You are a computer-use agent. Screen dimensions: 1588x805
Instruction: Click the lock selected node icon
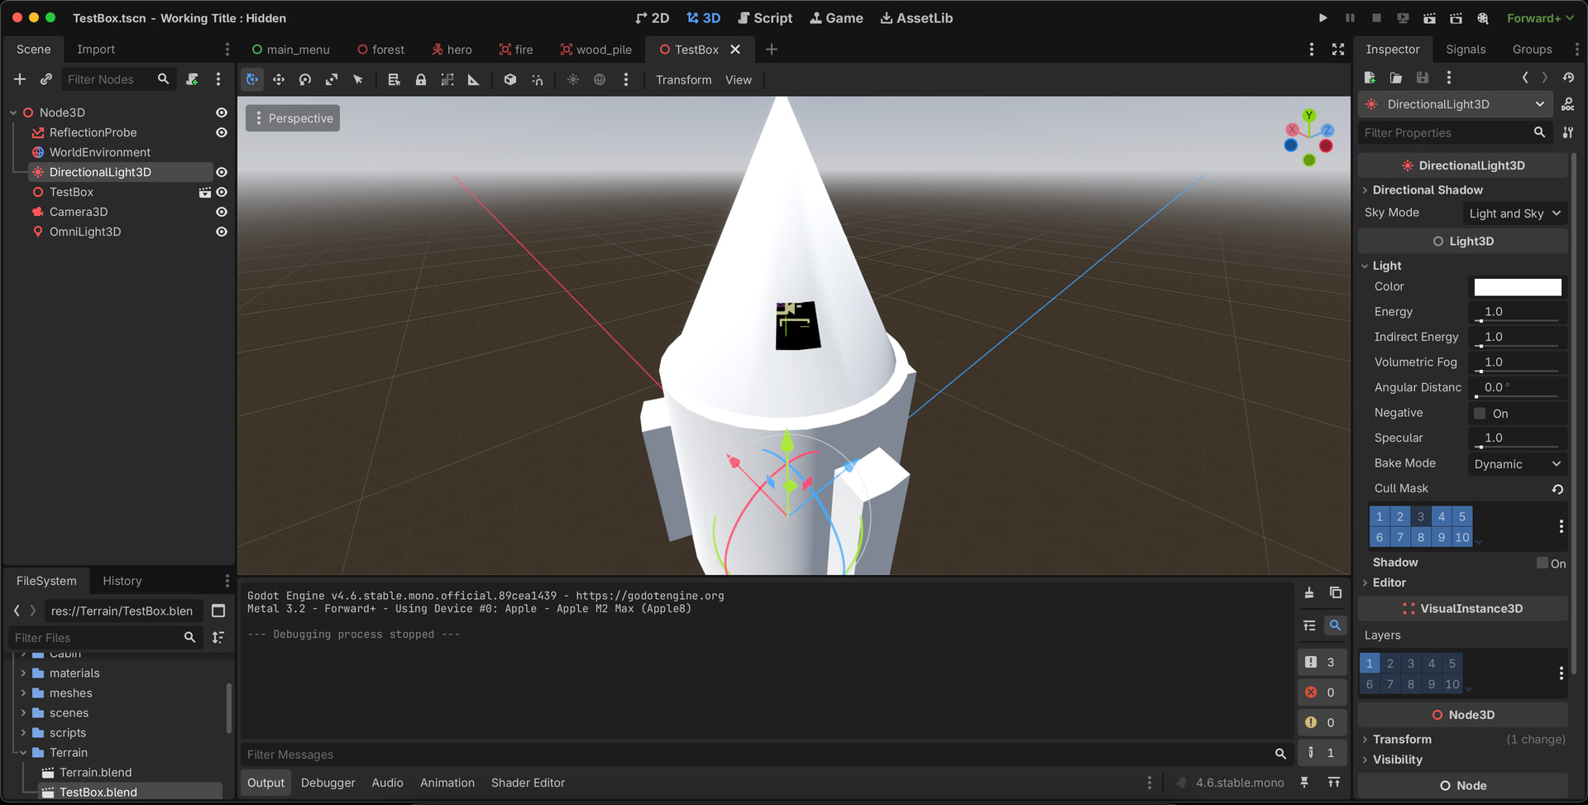pyautogui.click(x=421, y=79)
